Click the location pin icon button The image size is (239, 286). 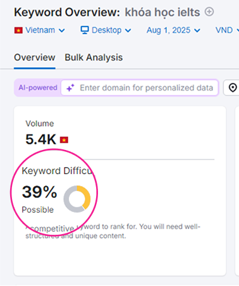[233, 87]
